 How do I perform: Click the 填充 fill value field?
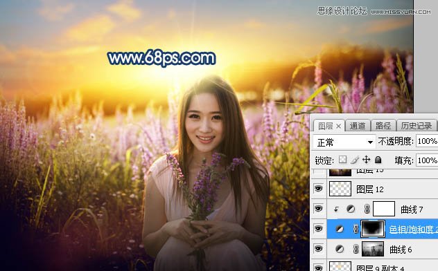pyautogui.click(x=427, y=160)
